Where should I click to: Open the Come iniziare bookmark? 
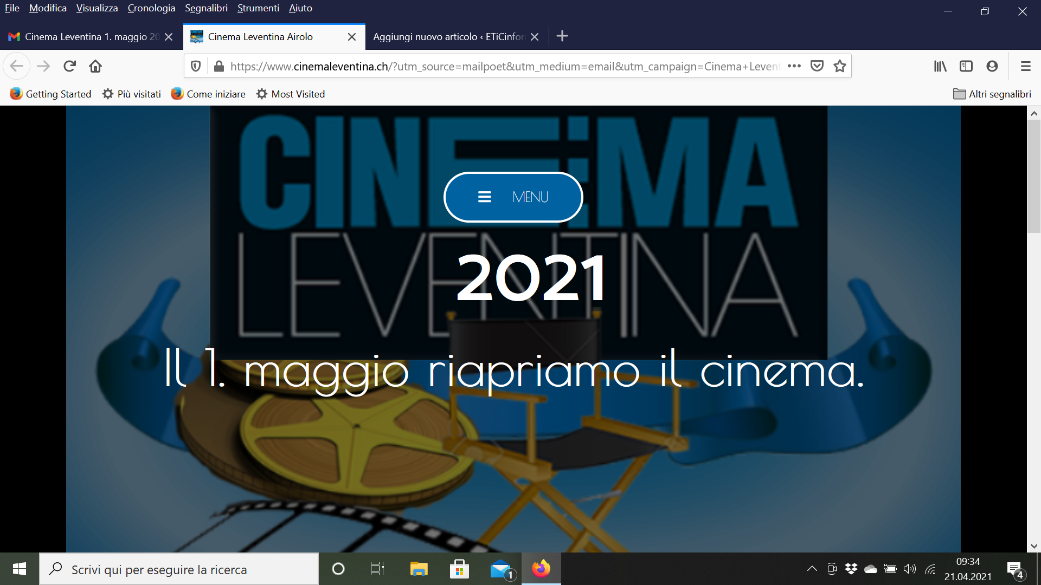pos(208,94)
